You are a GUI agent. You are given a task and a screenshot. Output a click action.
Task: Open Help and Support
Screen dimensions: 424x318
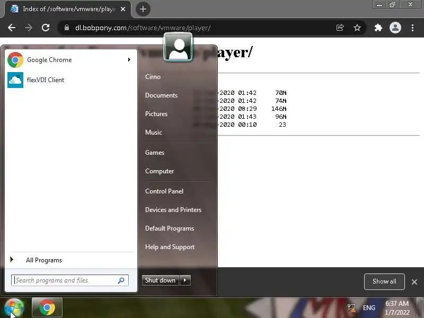(170, 247)
